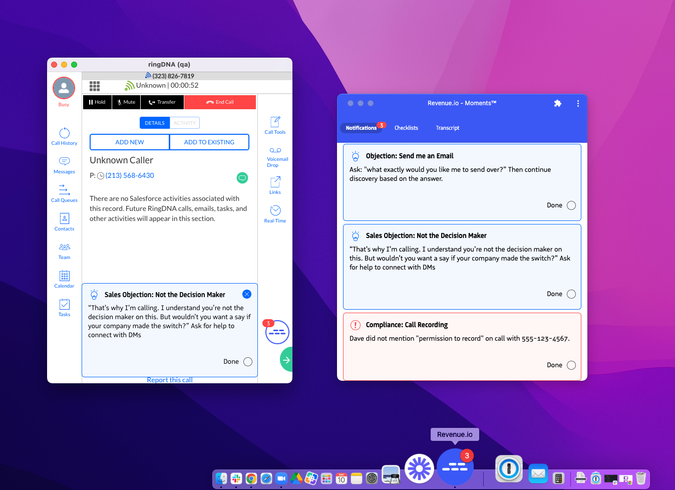Close the Sales Objection popup in ringDNA
This screenshot has height=490, width=675.
[x=247, y=294]
